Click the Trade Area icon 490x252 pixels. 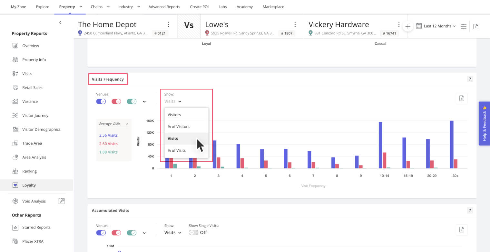tap(15, 143)
